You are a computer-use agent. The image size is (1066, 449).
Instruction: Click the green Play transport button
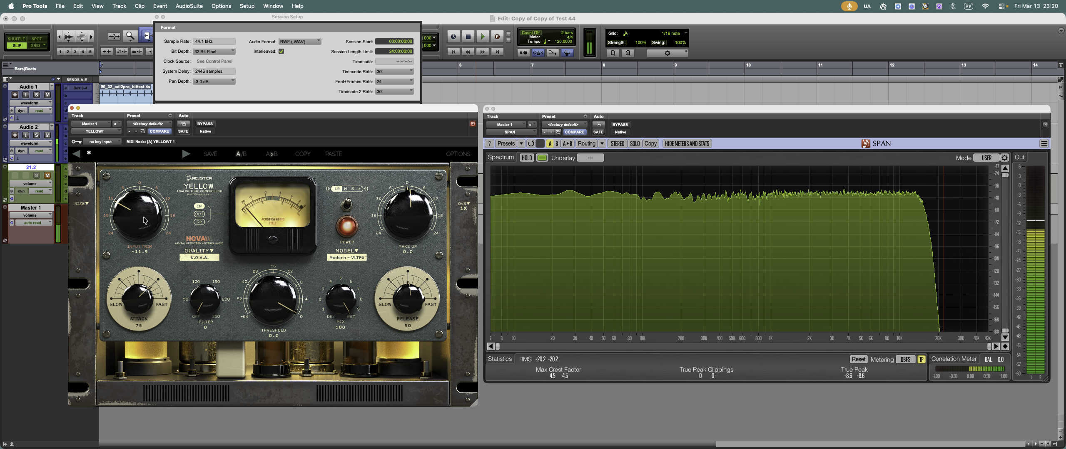point(482,37)
